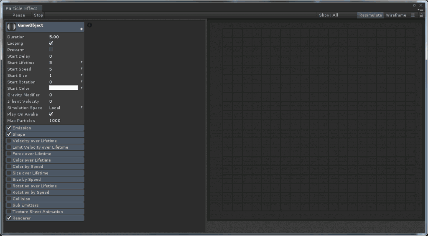Stop the particle simulation
This screenshot has width=428, height=236.
[x=38, y=15]
